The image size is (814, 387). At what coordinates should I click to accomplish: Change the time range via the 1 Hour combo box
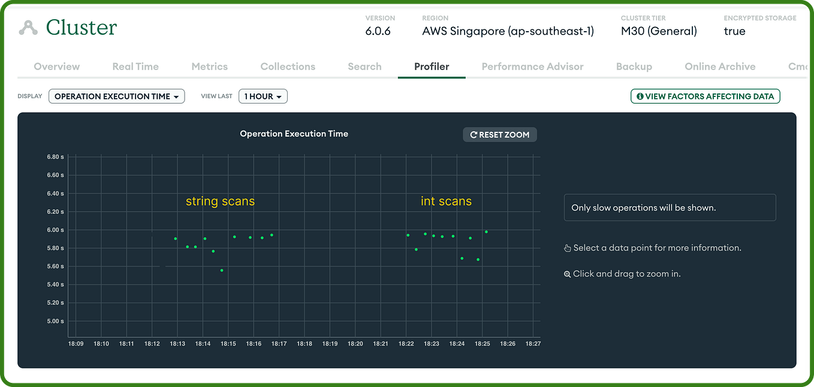[x=263, y=96]
